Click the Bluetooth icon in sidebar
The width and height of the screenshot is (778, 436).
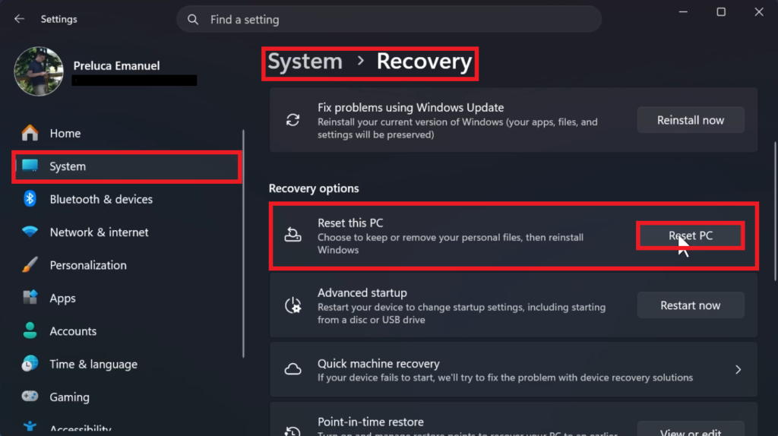coord(30,199)
